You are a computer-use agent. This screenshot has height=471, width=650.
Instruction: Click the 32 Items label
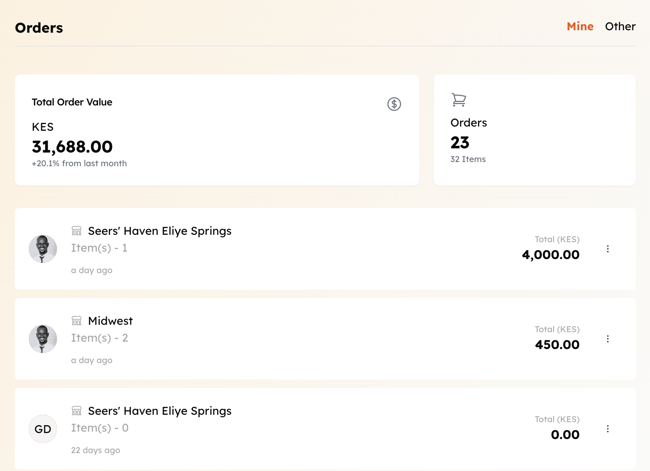coord(468,159)
